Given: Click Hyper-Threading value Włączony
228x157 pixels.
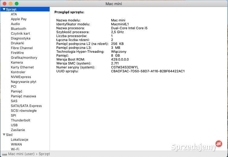Looking at the screenshot, I should tap(119, 52).
